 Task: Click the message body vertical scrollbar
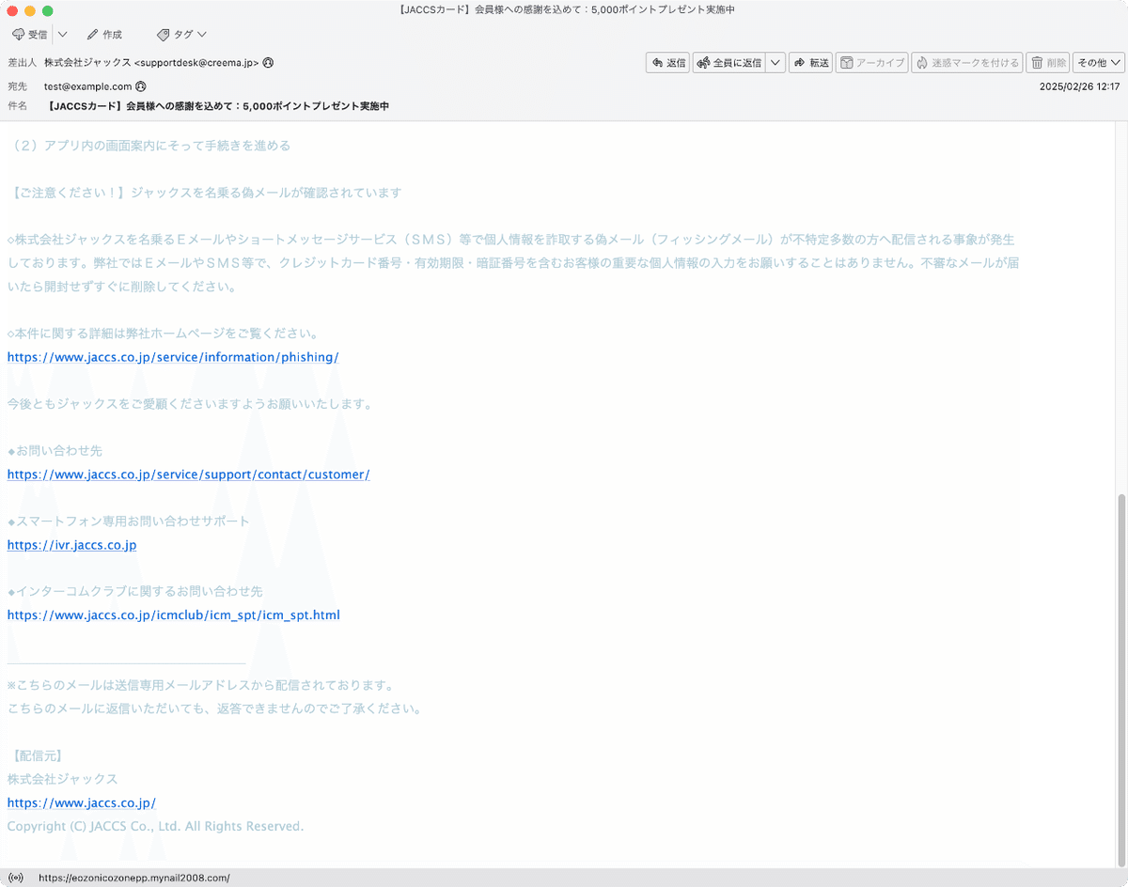point(1120,678)
